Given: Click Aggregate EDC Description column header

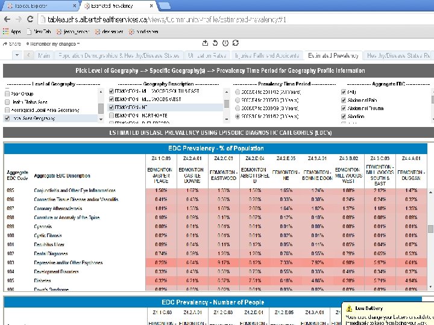Looking at the screenshot, I should tap(62, 176).
